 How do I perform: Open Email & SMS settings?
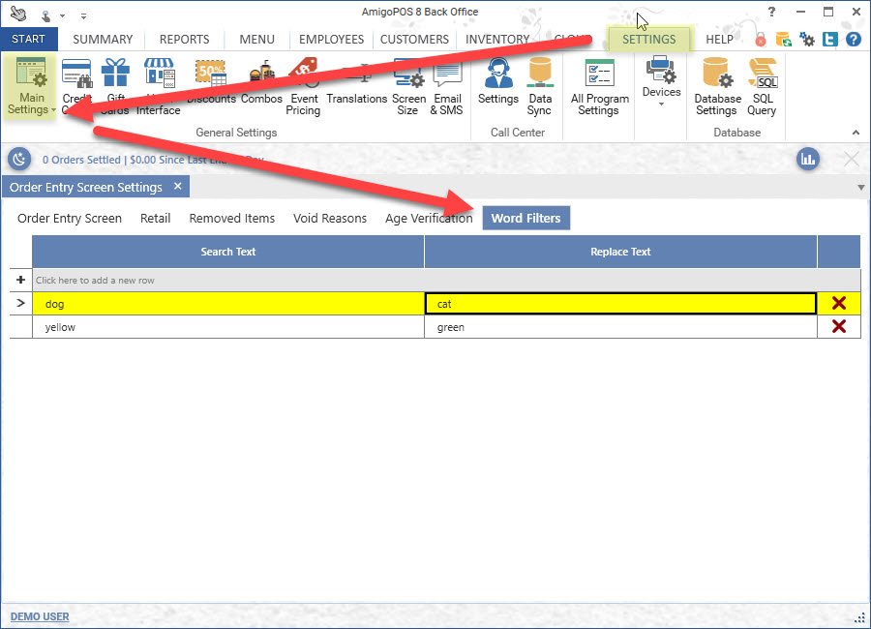pos(447,87)
